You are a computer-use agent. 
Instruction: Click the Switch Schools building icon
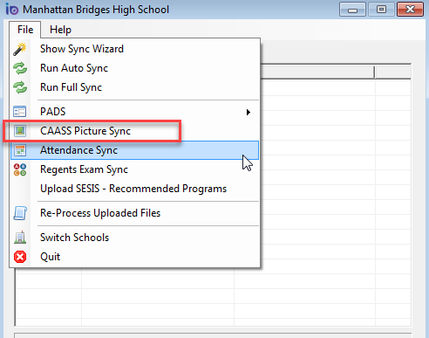click(20, 238)
